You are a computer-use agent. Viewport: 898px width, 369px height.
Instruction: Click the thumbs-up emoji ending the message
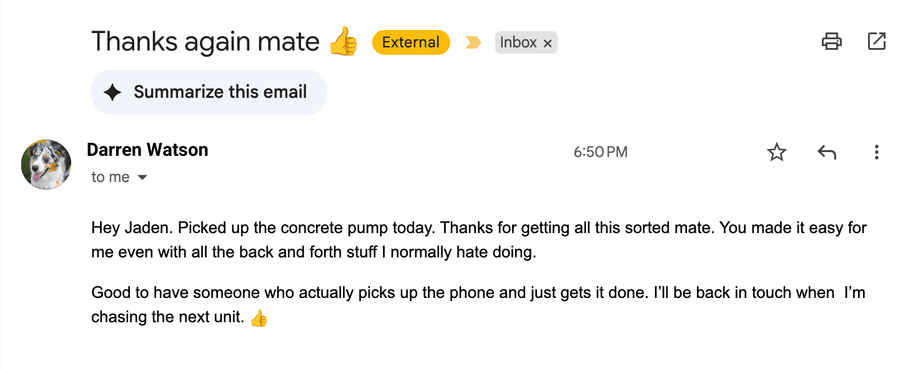point(259,319)
